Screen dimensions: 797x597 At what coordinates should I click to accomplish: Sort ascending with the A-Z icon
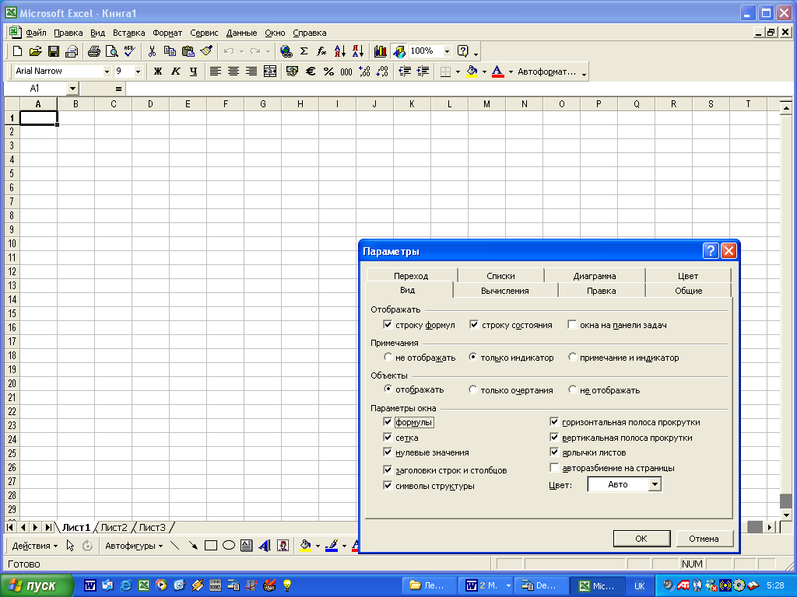(x=339, y=51)
